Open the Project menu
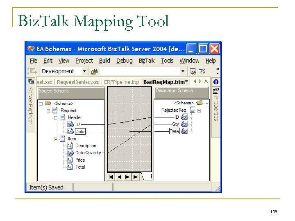This screenshot has width=295, height=221. 84,61
